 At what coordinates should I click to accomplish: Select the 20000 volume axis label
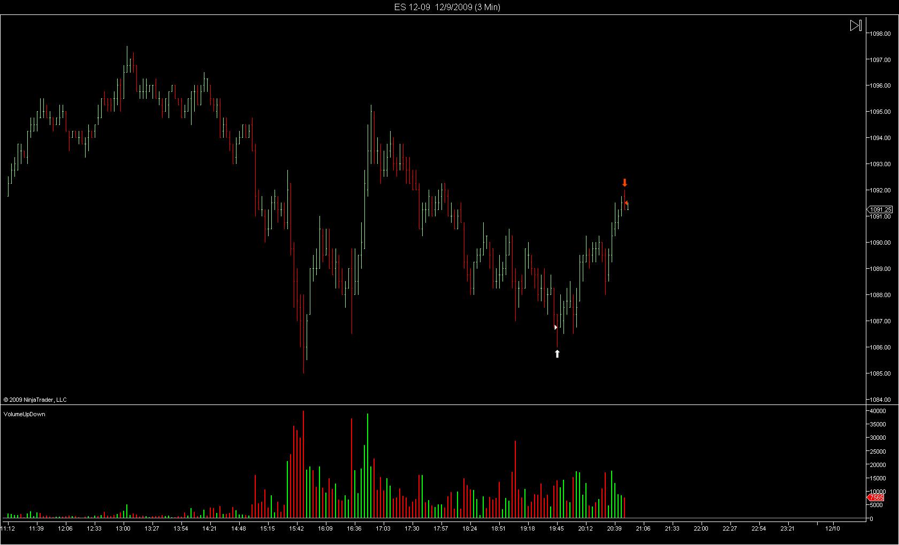(878, 465)
